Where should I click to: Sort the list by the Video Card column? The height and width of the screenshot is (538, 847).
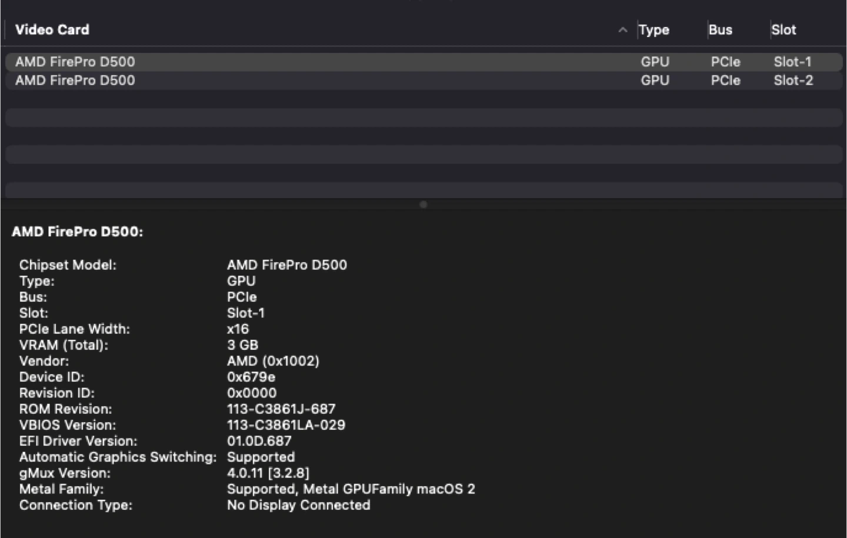pyautogui.click(x=52, y=30)
